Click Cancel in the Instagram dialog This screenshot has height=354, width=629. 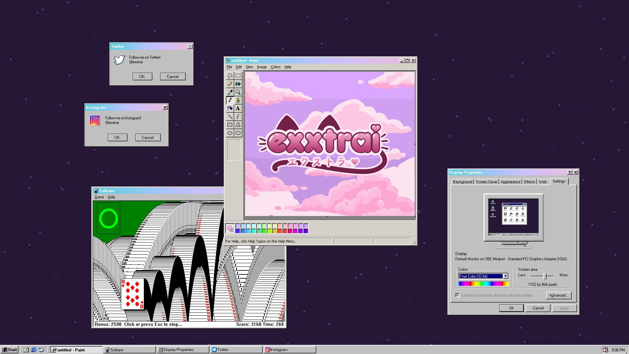point(148,138)
